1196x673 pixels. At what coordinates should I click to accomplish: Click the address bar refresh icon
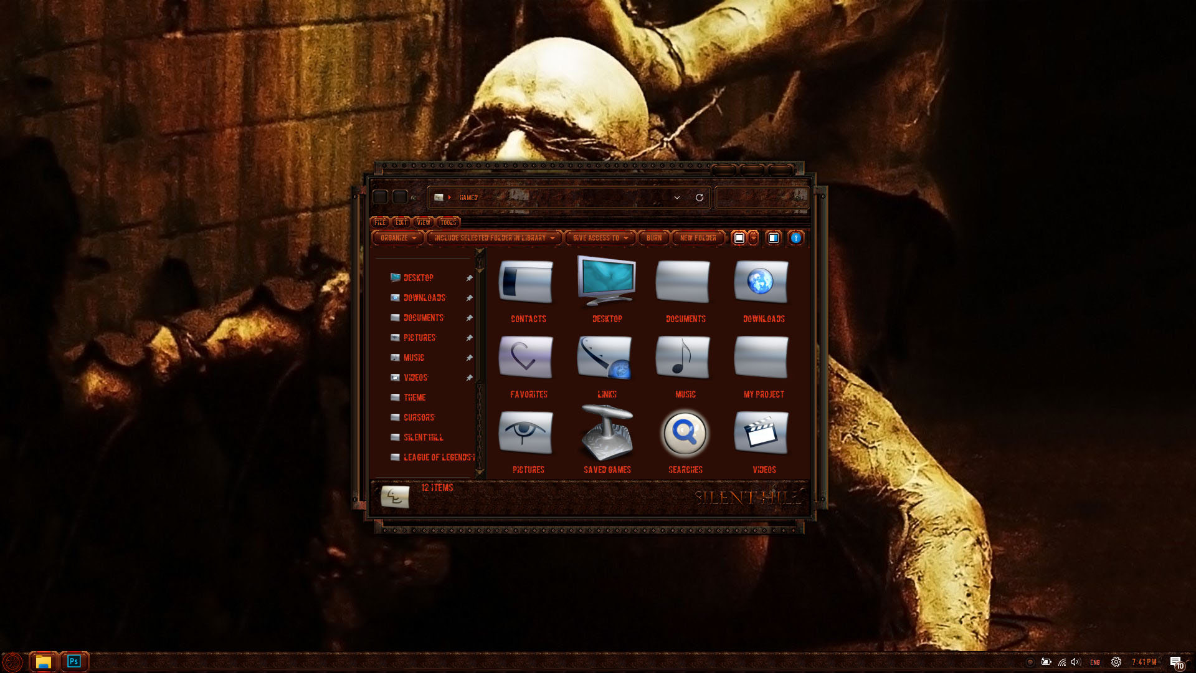(x=700, y=198)
